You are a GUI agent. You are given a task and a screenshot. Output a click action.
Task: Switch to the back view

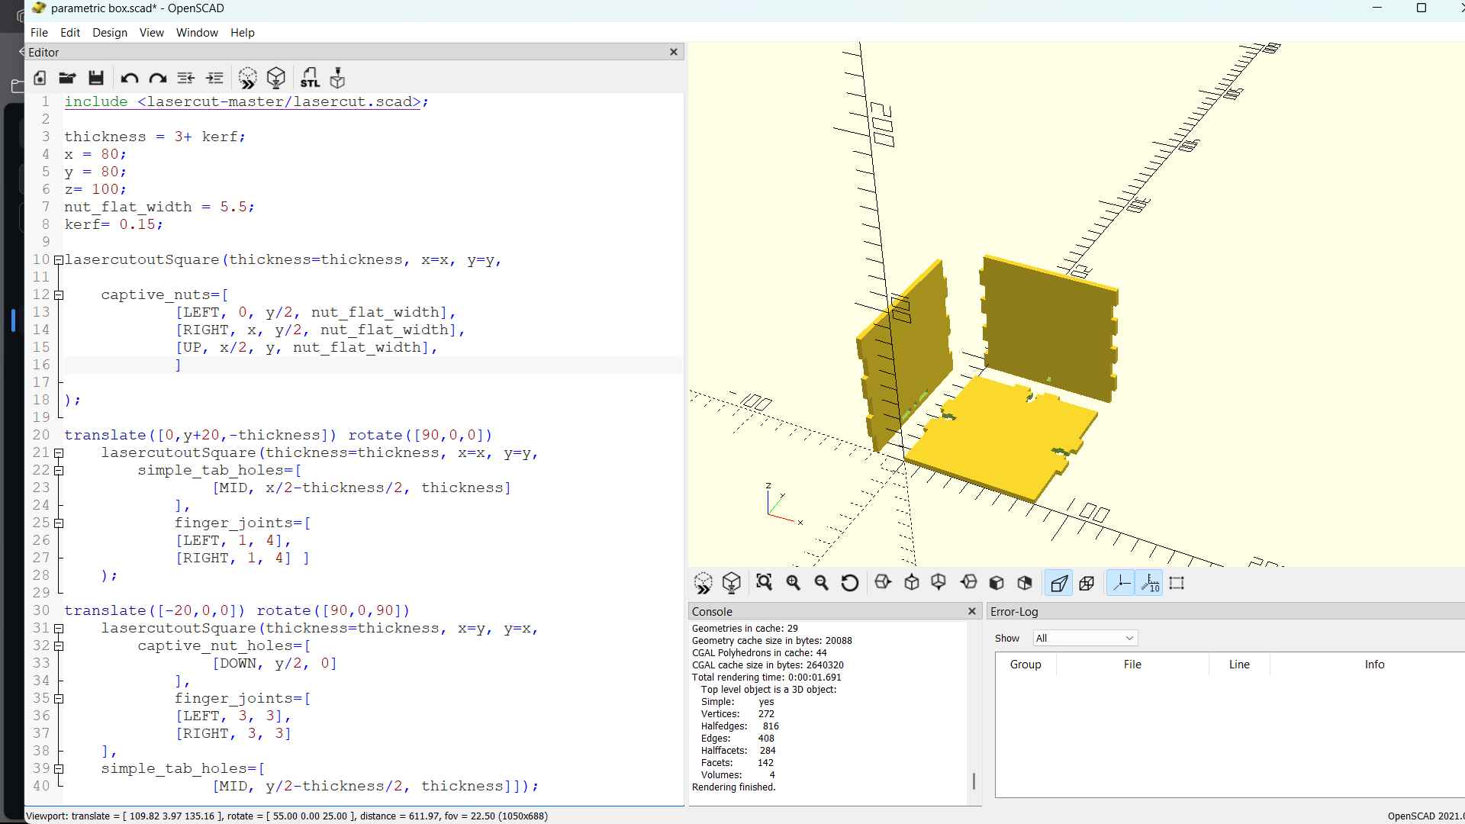pos(1025,583)
